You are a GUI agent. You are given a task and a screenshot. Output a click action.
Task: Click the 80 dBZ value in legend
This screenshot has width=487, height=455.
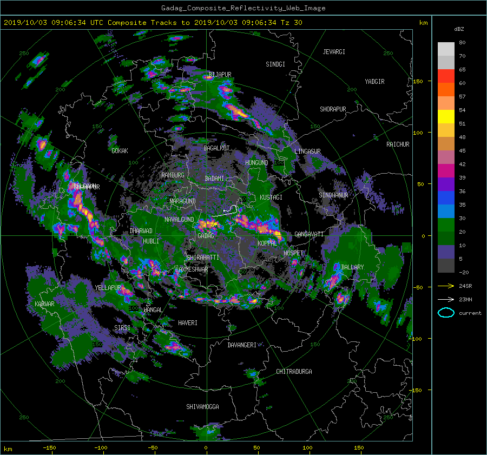462,43
